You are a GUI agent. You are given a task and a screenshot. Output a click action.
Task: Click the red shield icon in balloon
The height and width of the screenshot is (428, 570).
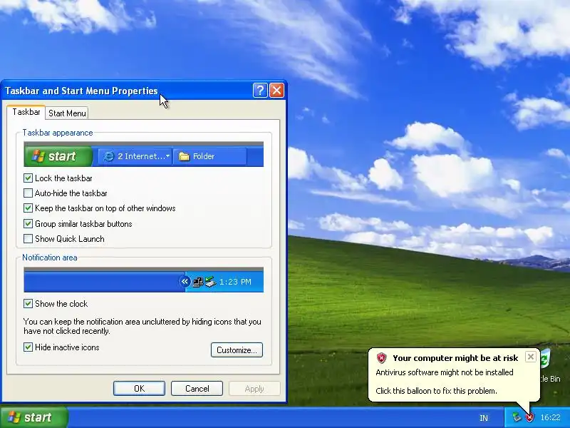pyautogui.click(x=381, y=358)
